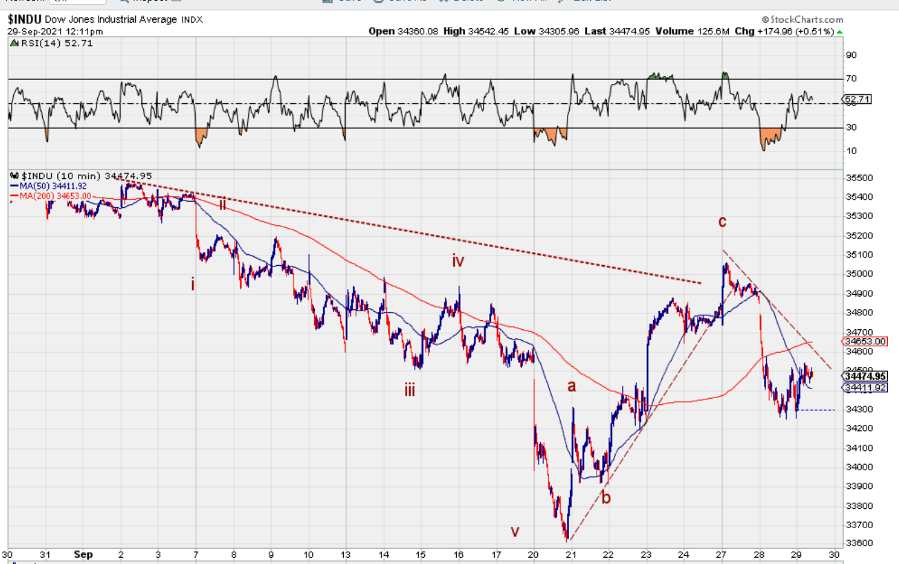Click the red MA(200) legend entry
The width and height of the screenshot is (899, 564).
pos(50,196)
